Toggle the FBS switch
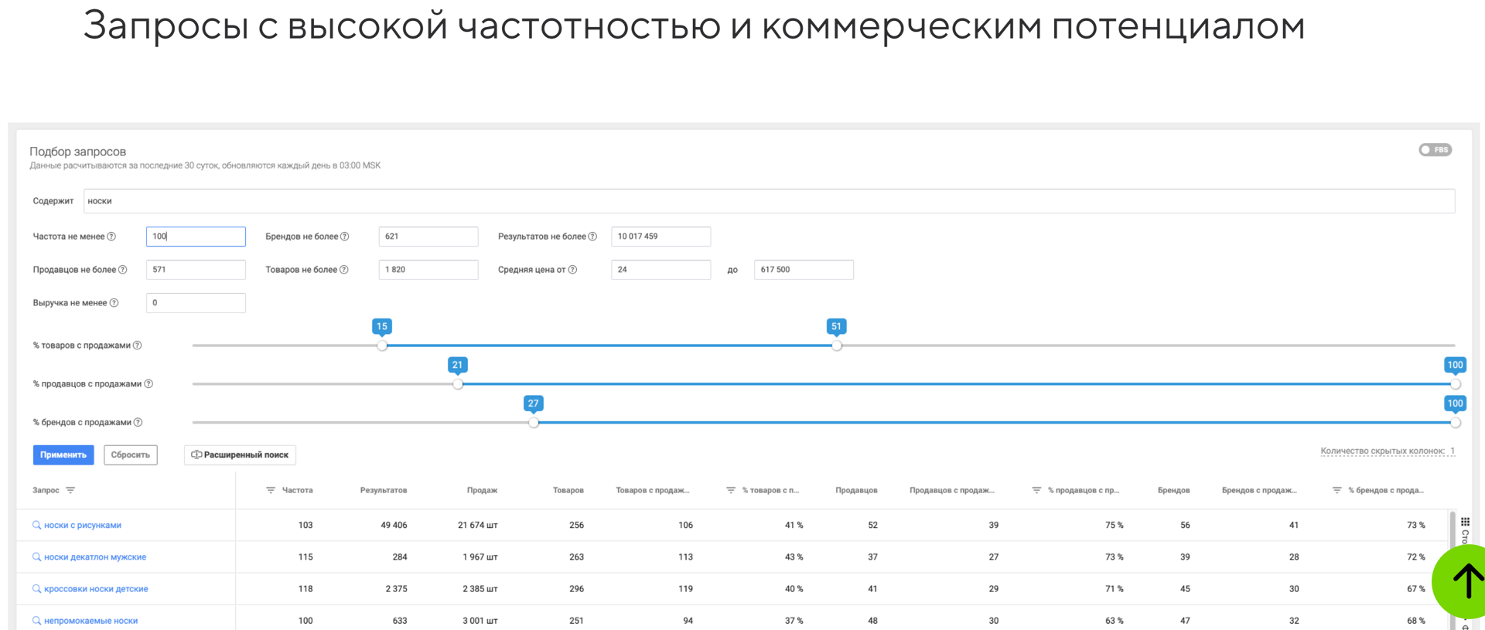Image resolution: width=1485 pixels, height=630 pixels. (x=1434, y=150)
